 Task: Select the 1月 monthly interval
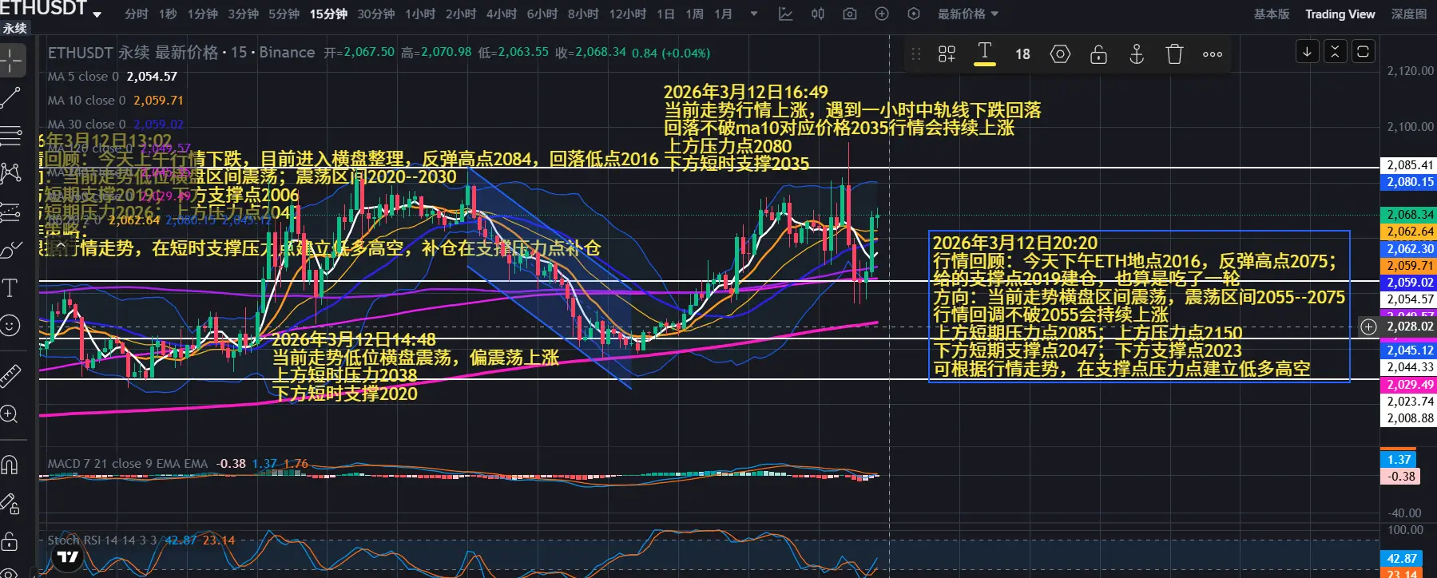tap(724, 14)
